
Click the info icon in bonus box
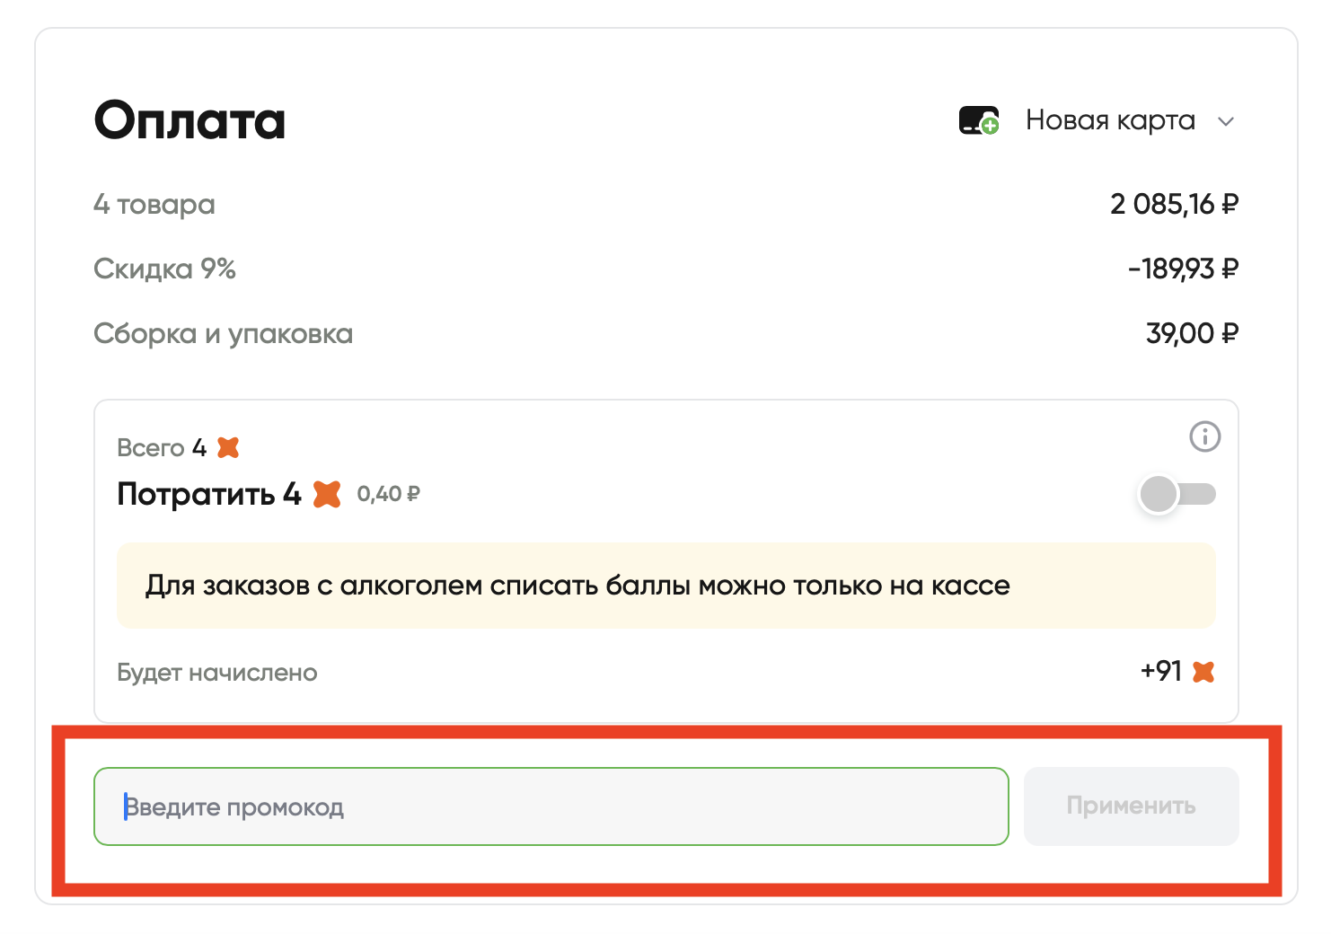pos(1204,436)
